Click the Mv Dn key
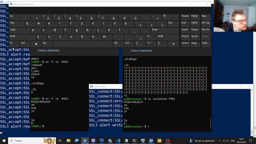 point(205,30)
